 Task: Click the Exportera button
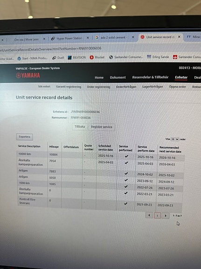pos(25,137)
